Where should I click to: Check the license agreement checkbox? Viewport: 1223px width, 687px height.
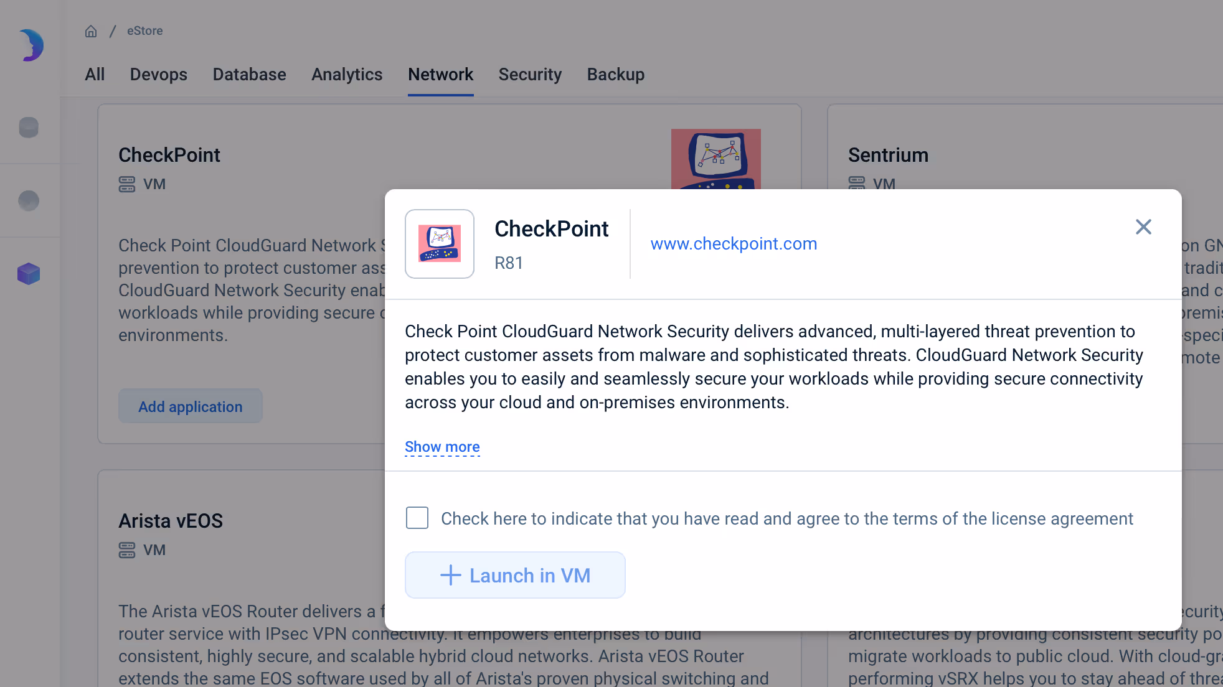click(417, 518)
